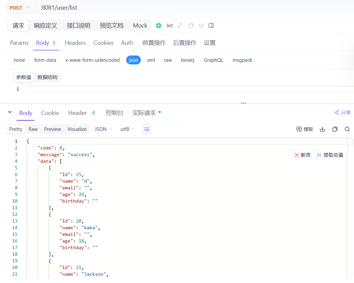Select the none body type
The width and height of the screenshot is (354, 283).
19,60
